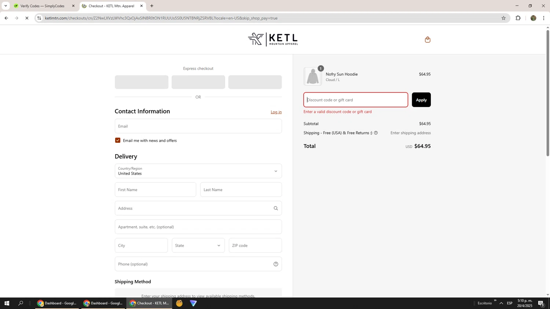Focus the First Name field
Viewport: 550px width, 309px height.
pyautogui.click(x=155, y=190)
